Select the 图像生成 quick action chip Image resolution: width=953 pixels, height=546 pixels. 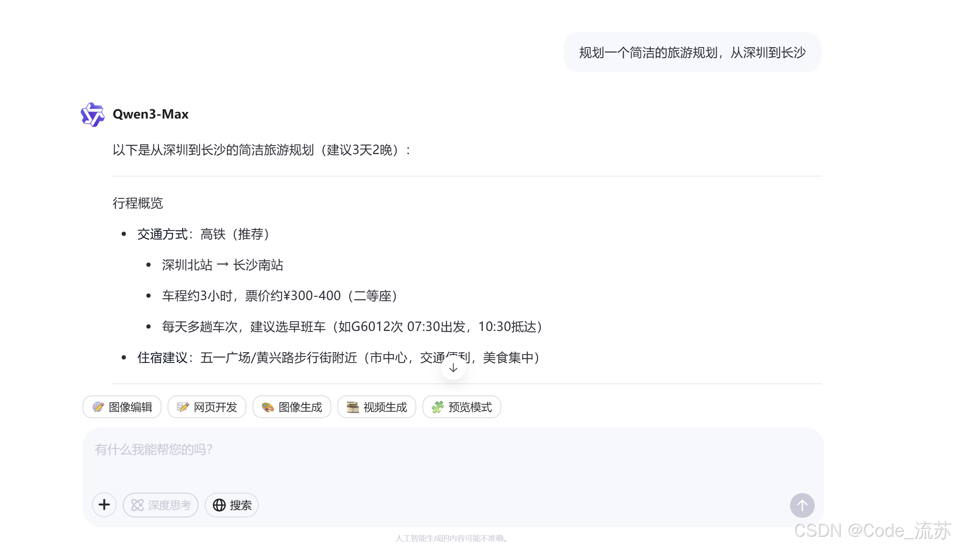(292, 407)
